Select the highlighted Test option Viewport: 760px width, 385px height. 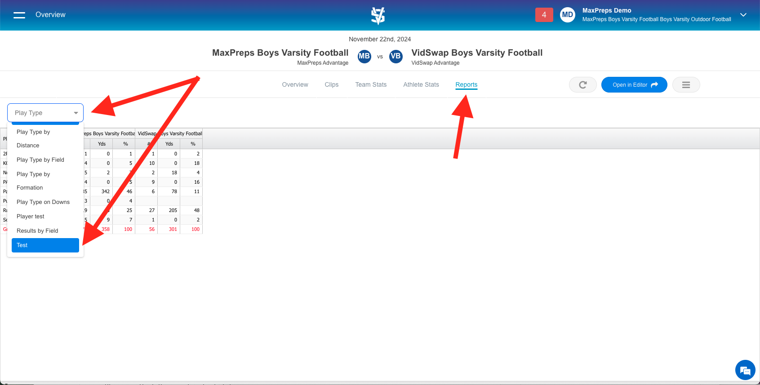coord(45,245)
